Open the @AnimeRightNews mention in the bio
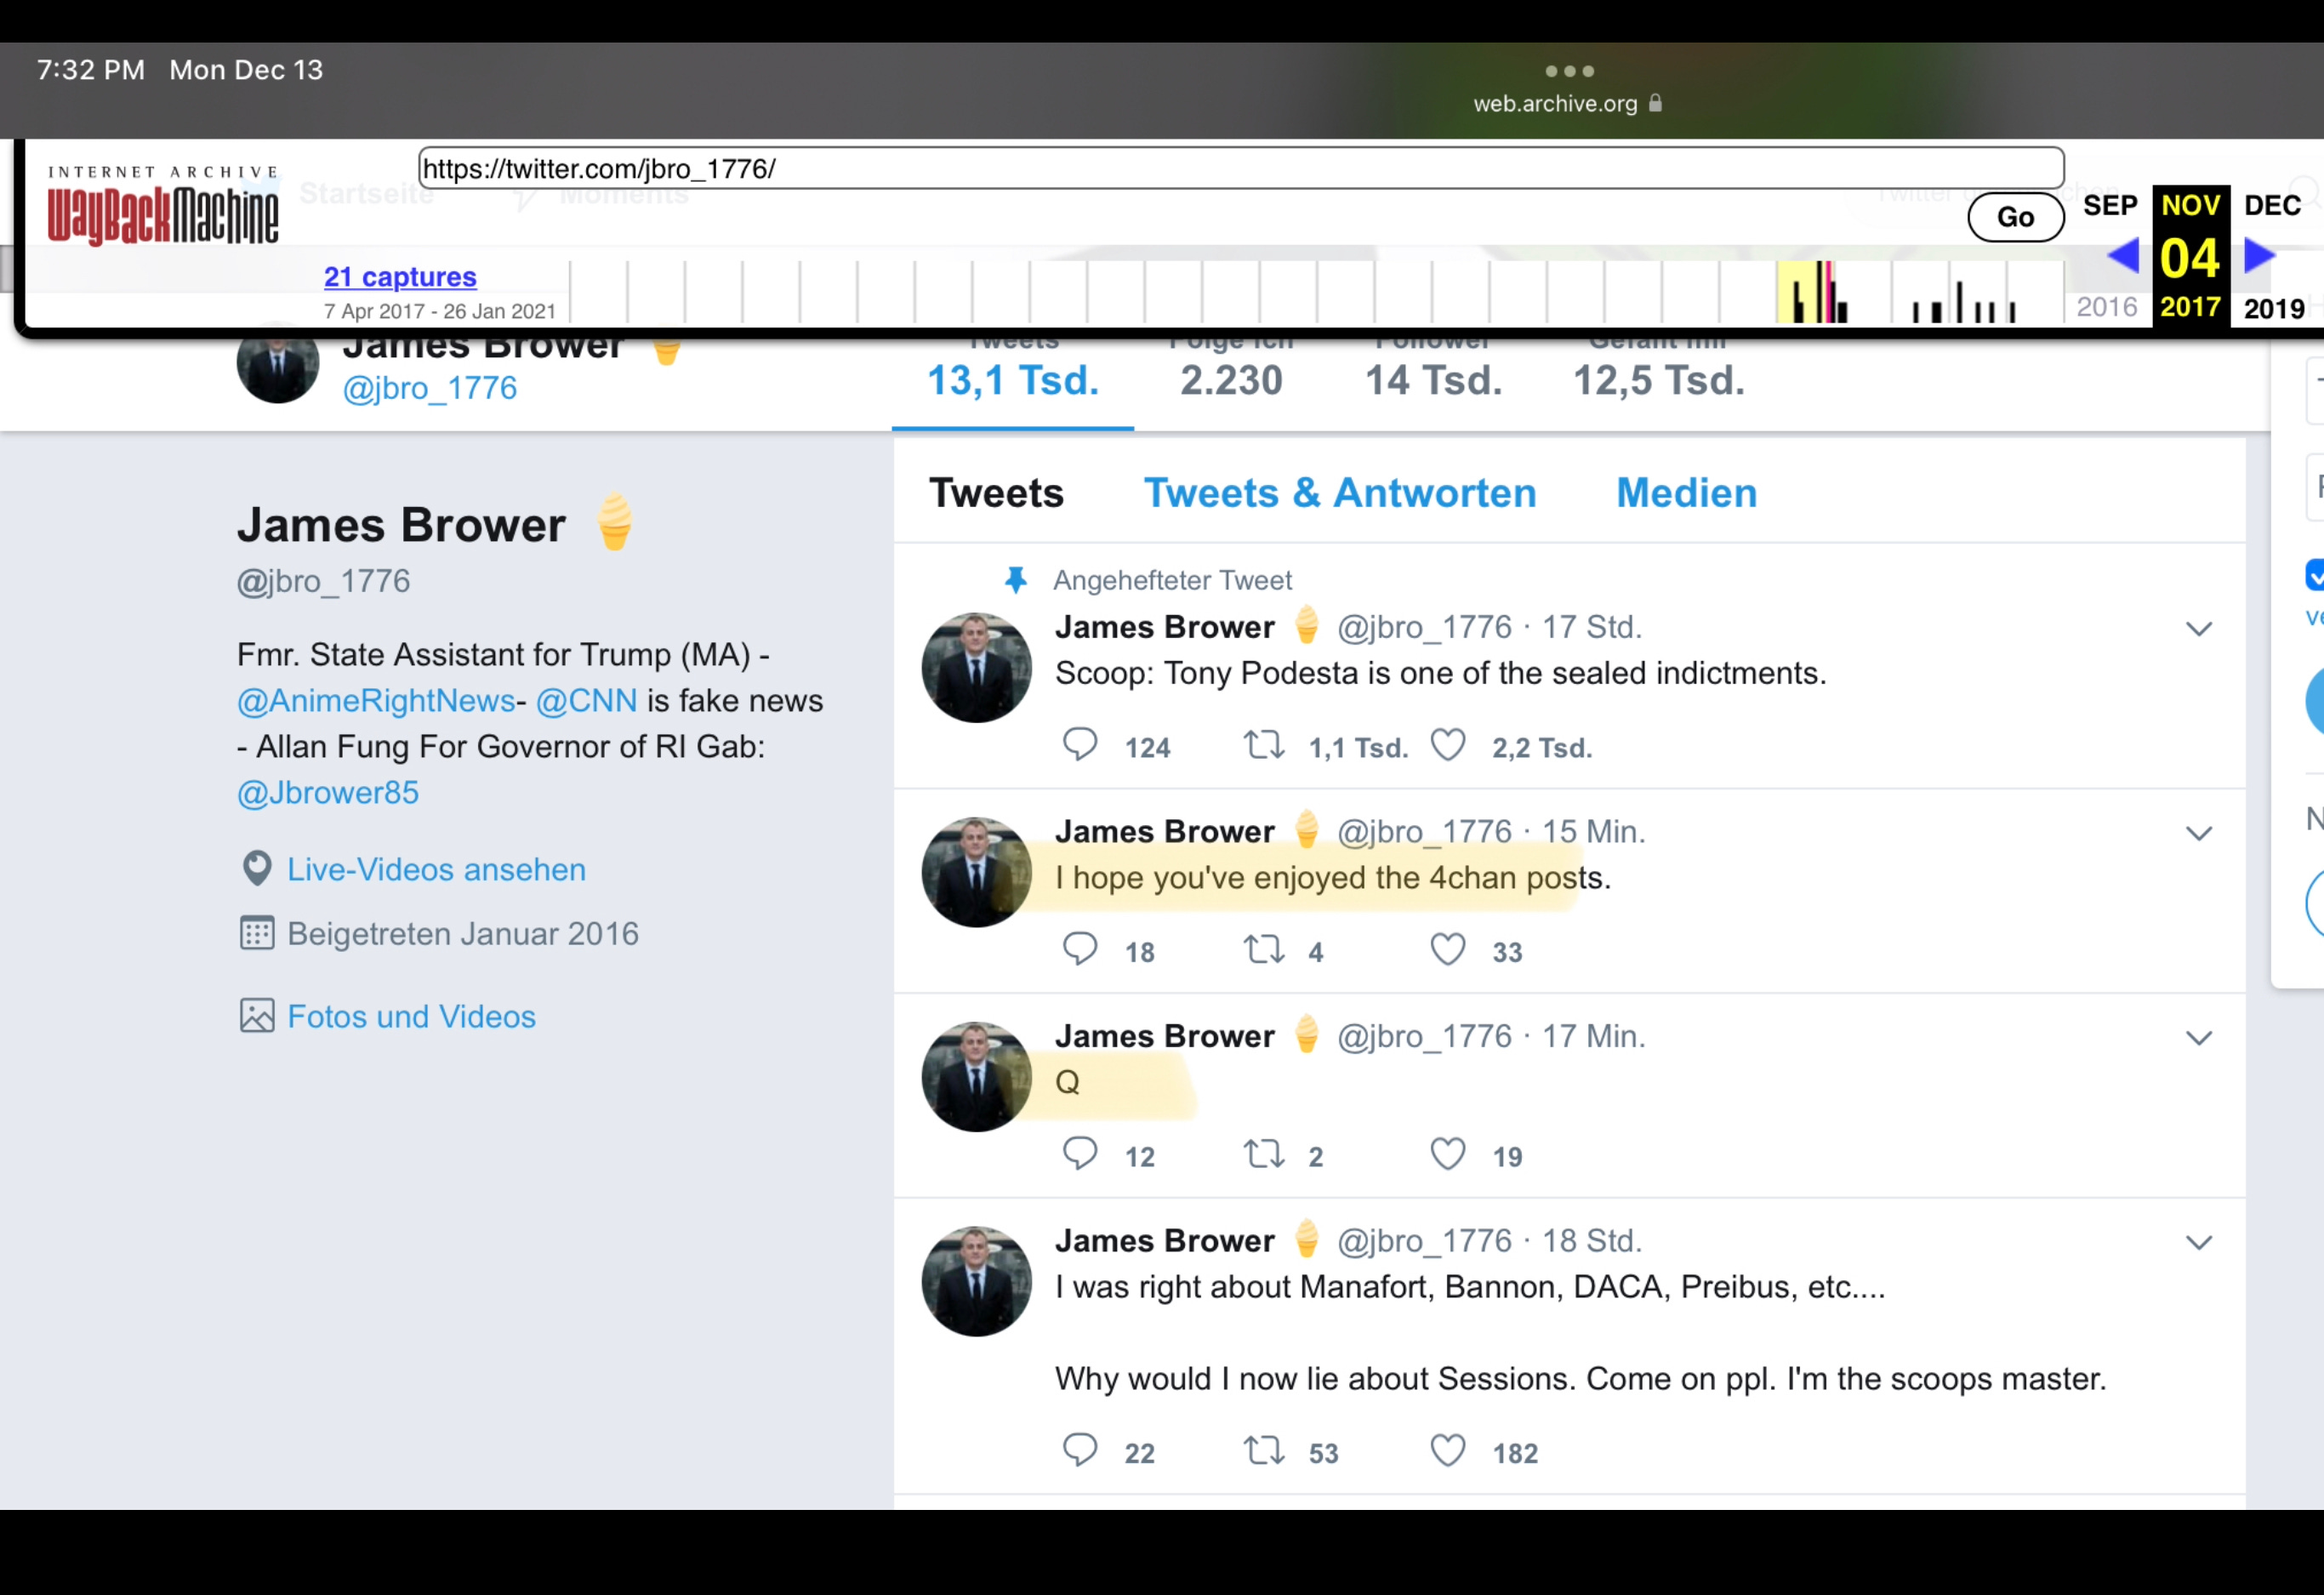The width and height of the screenshot is (2324, 1595). coord(376,701)
